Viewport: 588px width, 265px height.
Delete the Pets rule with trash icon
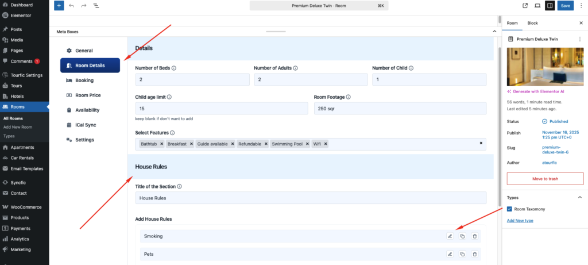pyautogui.click(x=474, y=254)
